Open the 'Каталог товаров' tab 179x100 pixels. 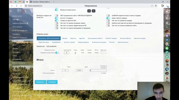point(111,38)
